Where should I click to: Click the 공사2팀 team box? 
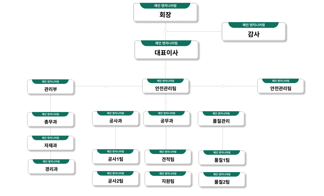(115, 179)
